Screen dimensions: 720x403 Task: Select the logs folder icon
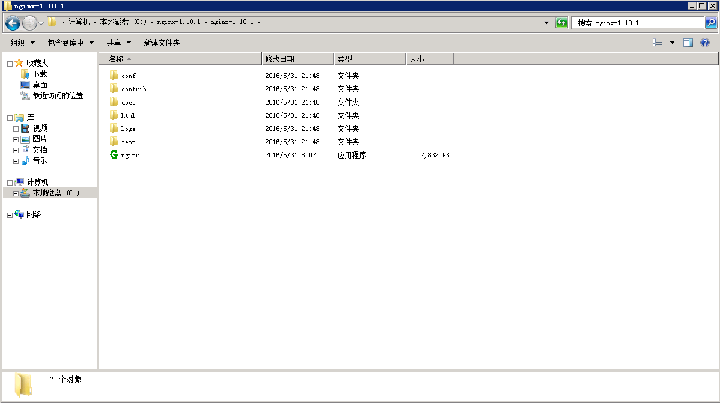tap(114, 128)
